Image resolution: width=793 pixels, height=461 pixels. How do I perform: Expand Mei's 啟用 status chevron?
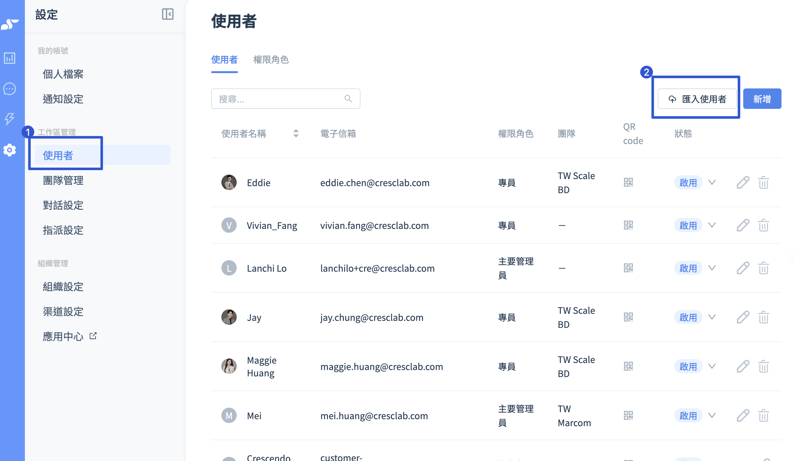pyautogui.click(x=712, y=416)
